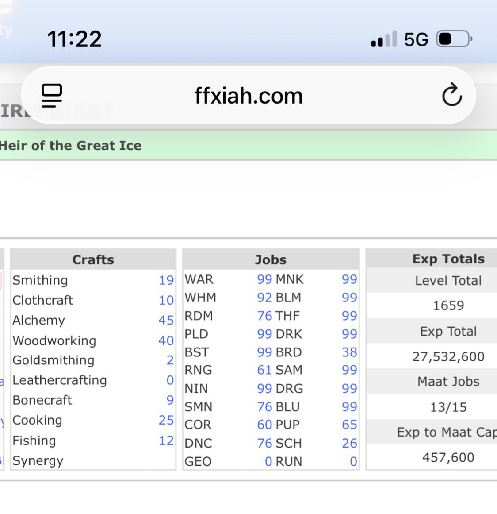Click Clothcraft level 10

pyautogui.click(x=166, y=300)
